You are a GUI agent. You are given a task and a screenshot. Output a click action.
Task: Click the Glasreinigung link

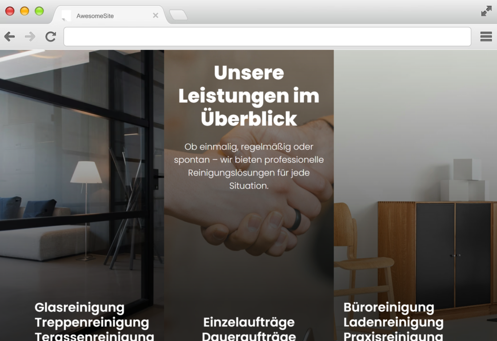coord(79,307)
